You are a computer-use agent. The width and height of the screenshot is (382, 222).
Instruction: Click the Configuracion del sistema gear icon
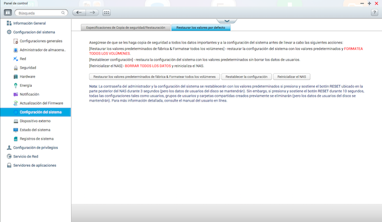[x=9, y=32]
